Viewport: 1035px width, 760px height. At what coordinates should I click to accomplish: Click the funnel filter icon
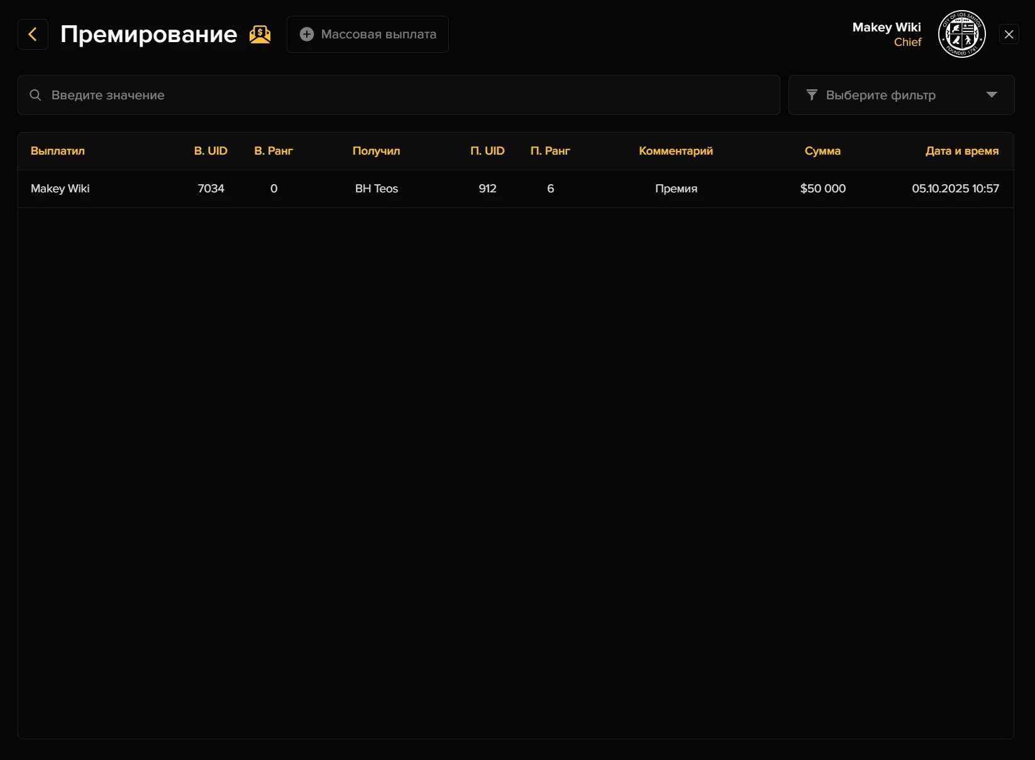click(x=812, y=95)
